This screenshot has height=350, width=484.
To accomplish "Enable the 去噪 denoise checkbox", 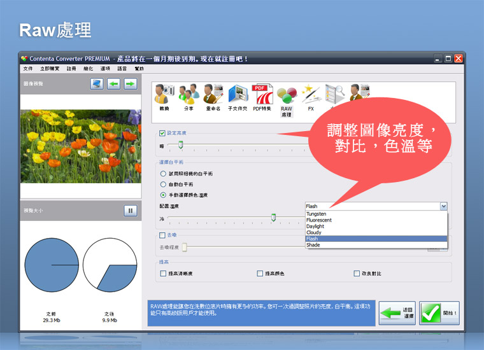I will pyautogui.click(x=162, y=235).
